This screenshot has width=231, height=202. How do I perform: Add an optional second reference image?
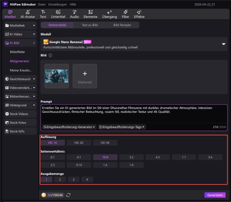(x=85, y=76)
